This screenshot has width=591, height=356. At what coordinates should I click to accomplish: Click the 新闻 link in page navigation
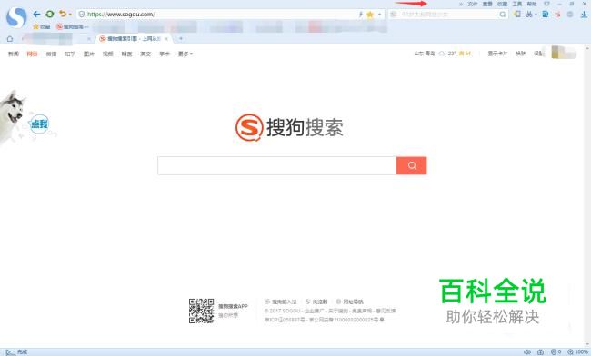click(14, 54)
